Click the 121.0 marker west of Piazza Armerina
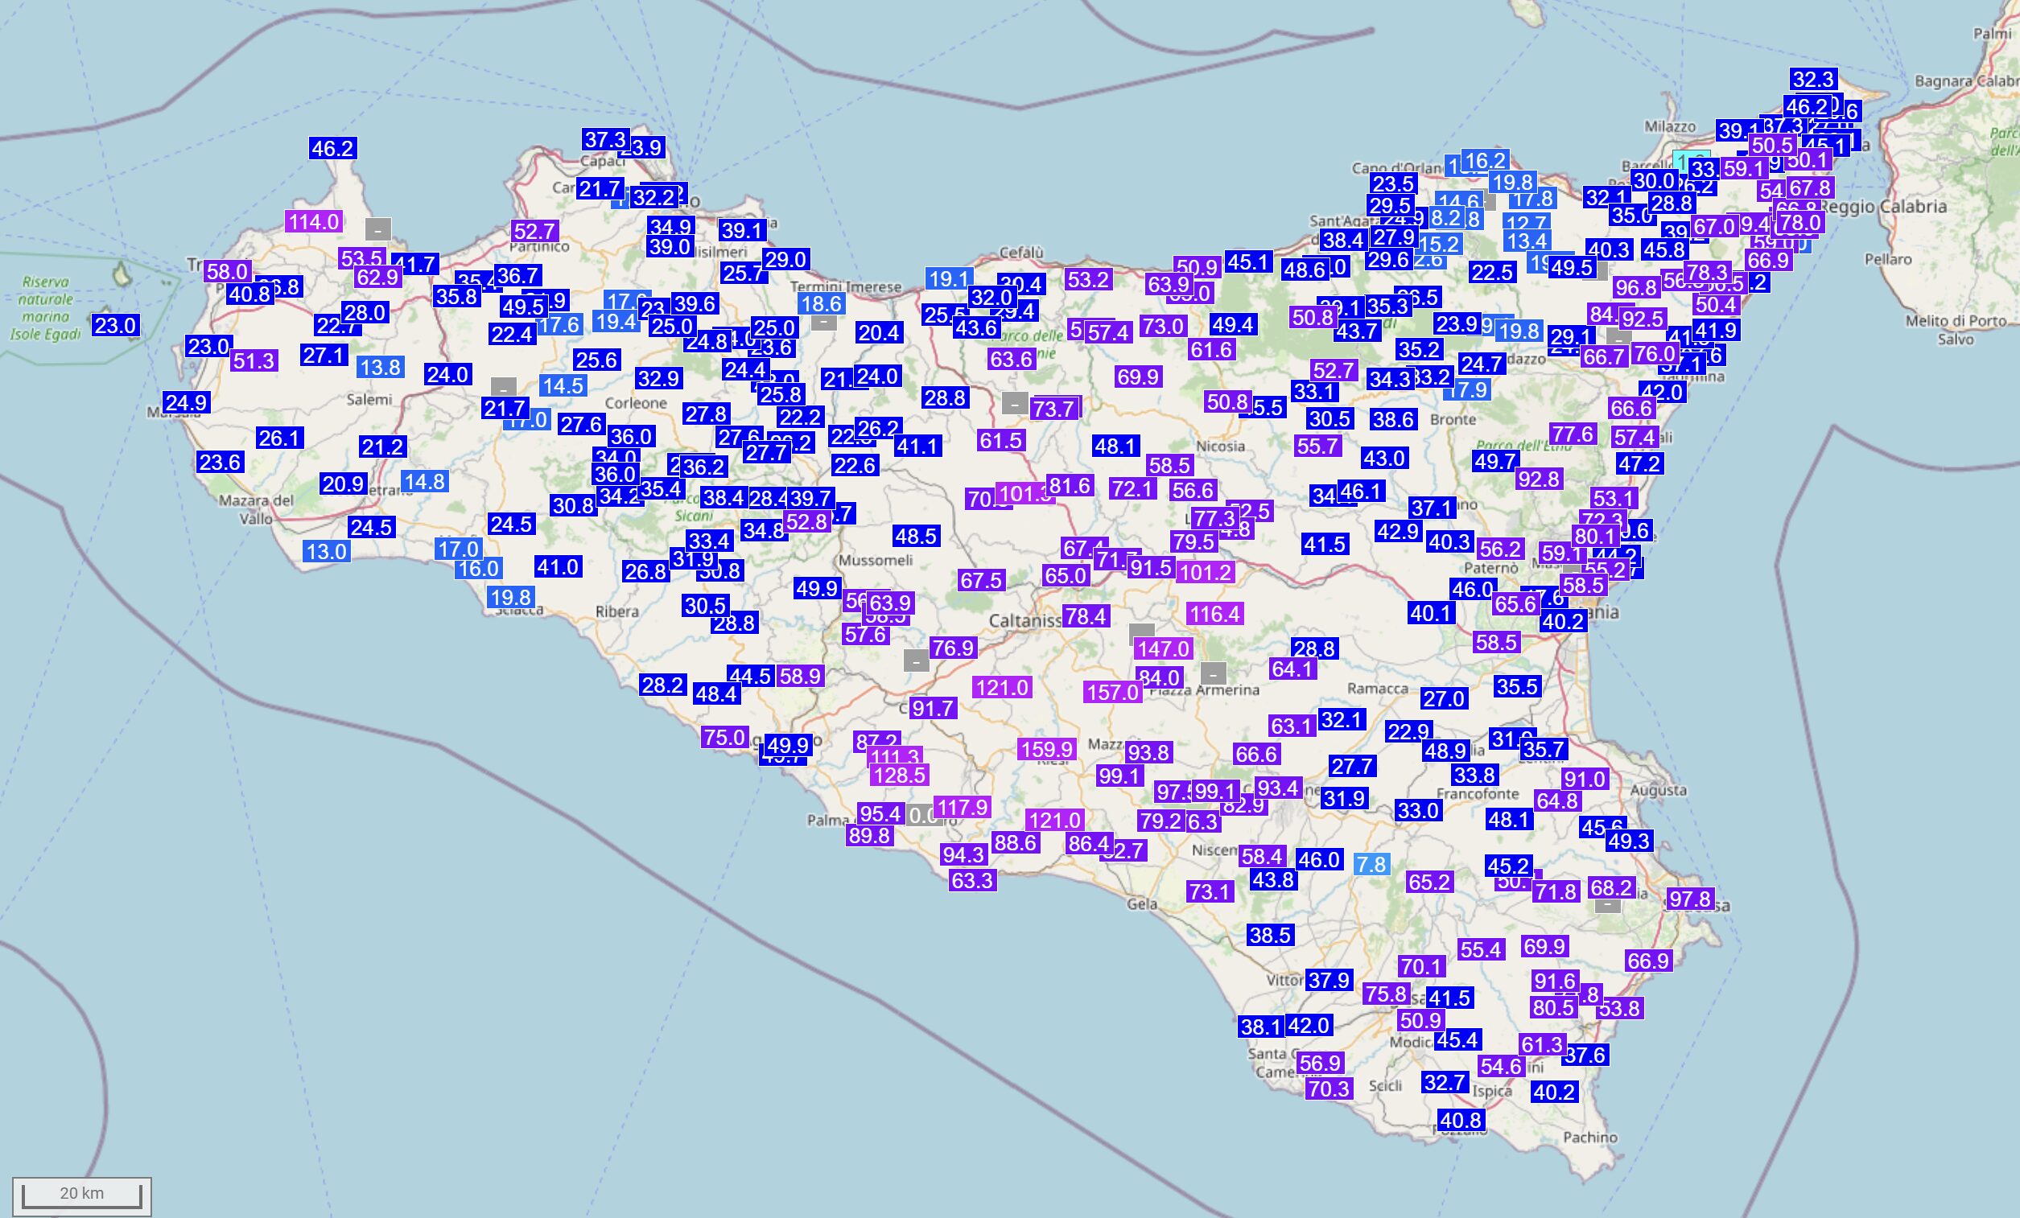Screen dimensions: 2020x1218 coord(1001,687)
